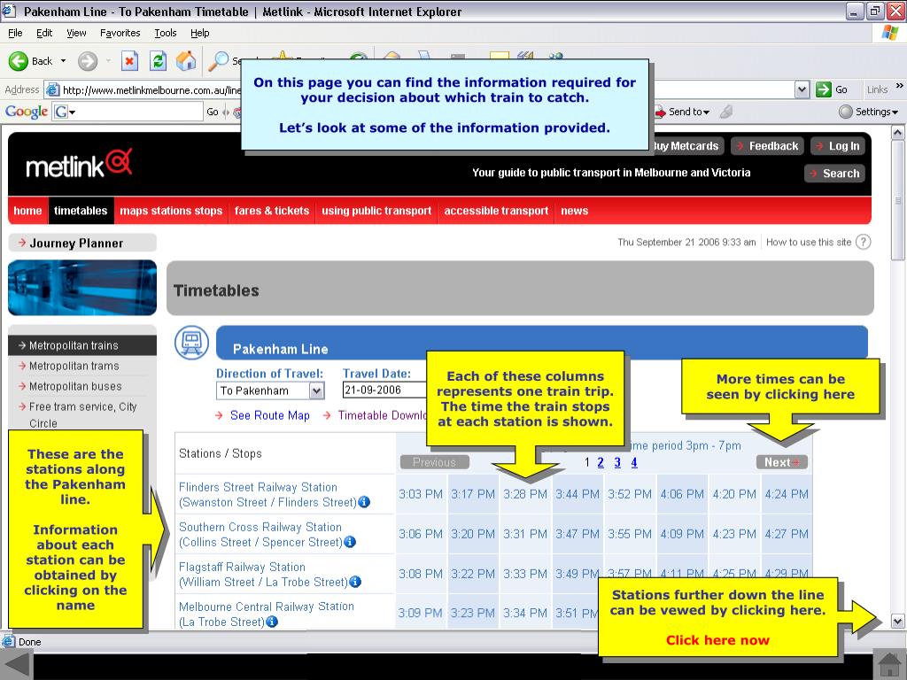The image size is (907, 680).
Task: Open accessible transport tab
Action: (496, 211)
